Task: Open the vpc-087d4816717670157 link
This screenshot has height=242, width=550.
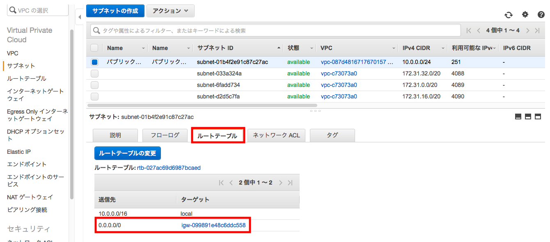Action: (357, 62)
